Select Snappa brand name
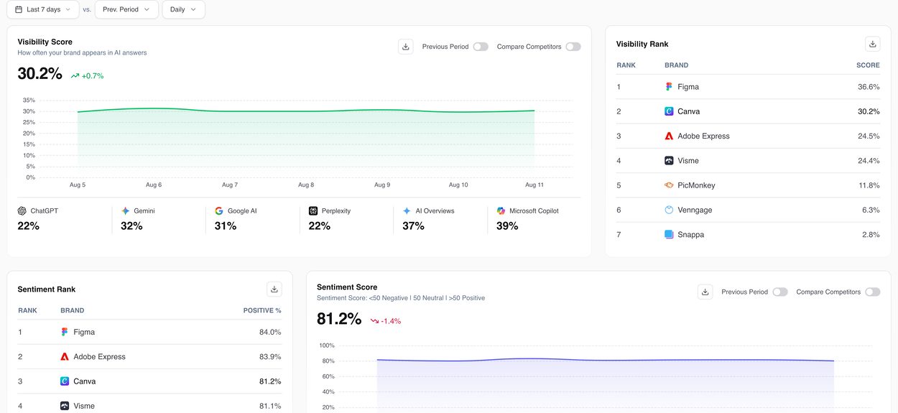This screenshot has height=413, width=898. click(691, 235)
